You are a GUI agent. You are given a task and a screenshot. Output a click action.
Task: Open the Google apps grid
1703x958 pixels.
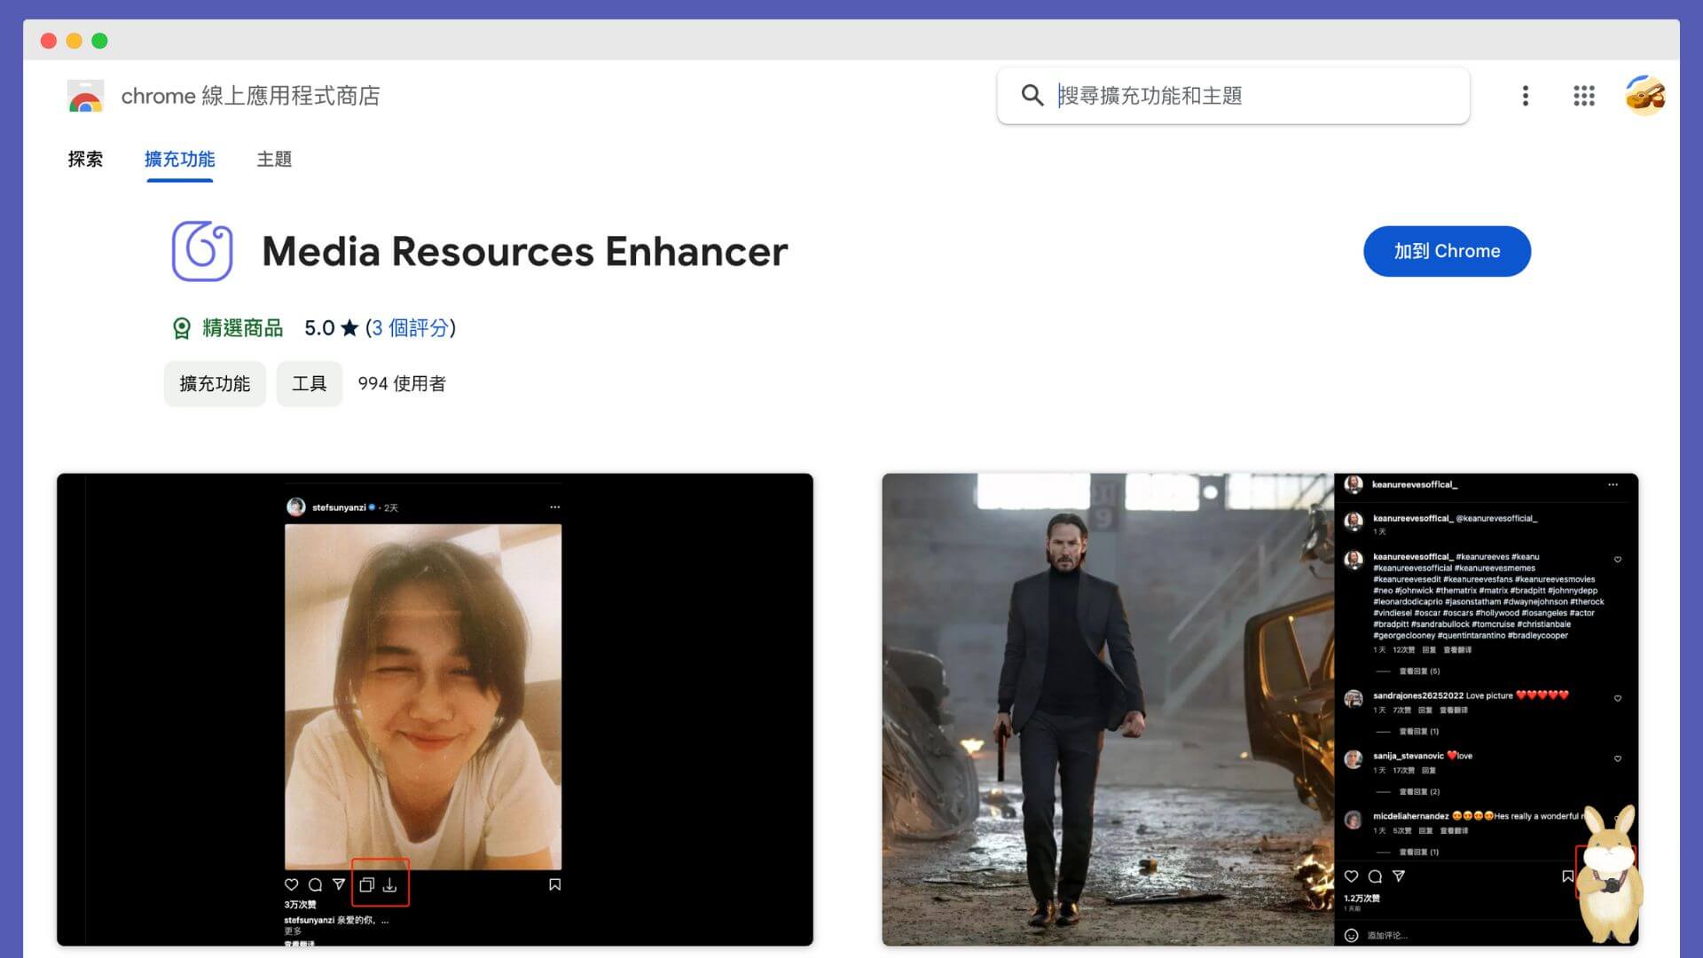point(1584,96)
